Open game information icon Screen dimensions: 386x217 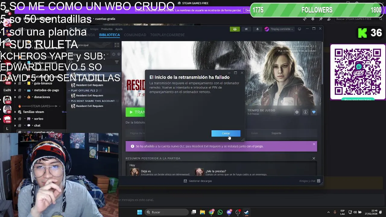(x=305, y=112)
